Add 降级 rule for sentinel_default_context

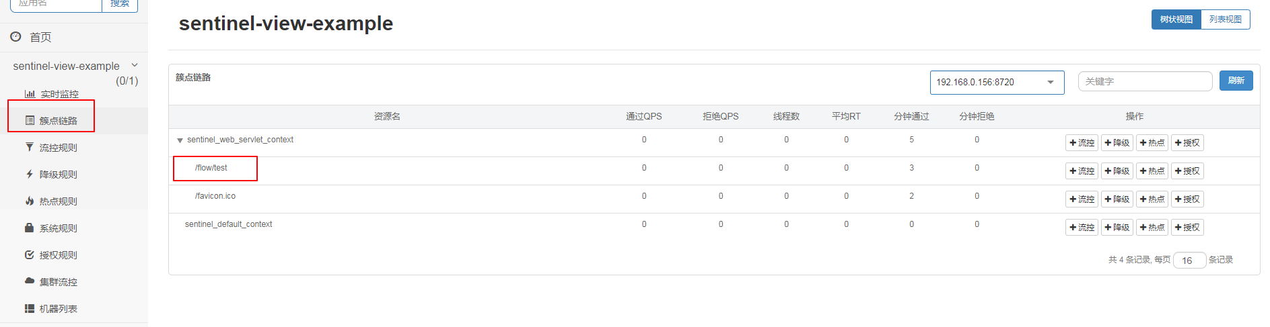(x=1117, y=228)
